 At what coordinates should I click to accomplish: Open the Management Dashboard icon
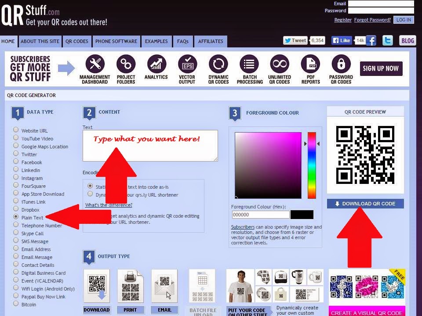coord(95,64)
